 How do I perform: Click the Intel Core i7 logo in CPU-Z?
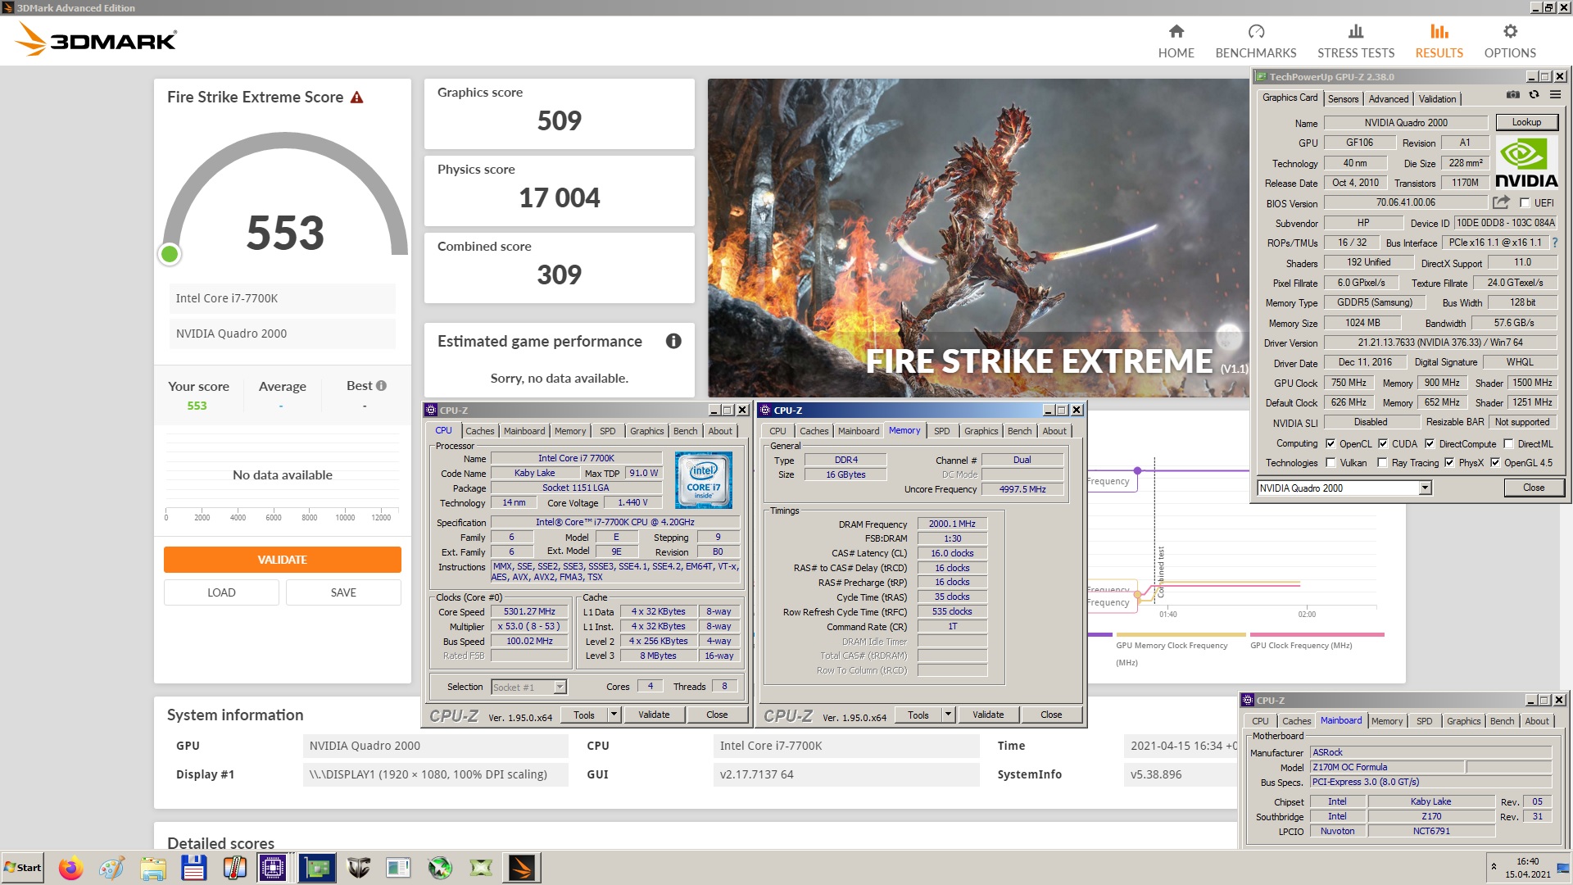tap(703, 480)
